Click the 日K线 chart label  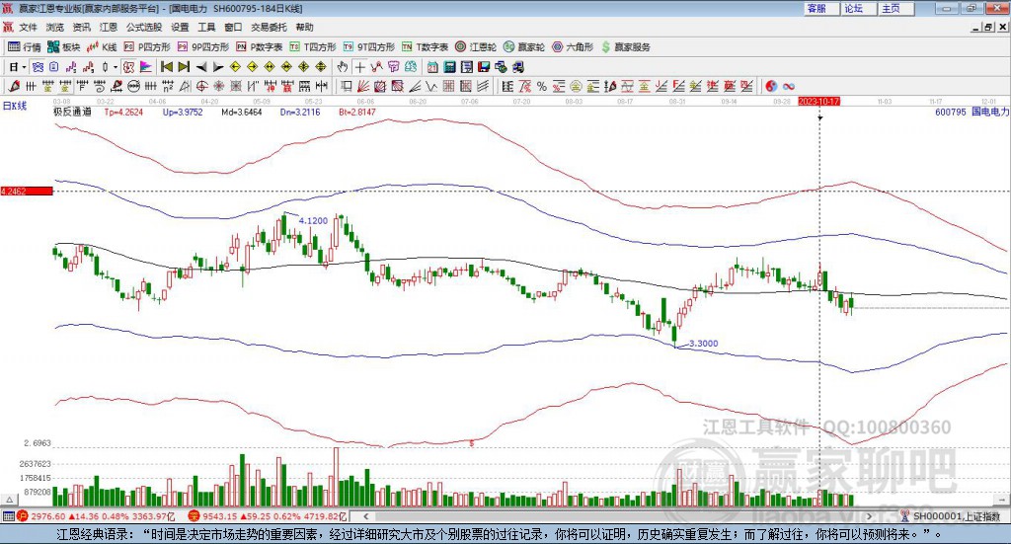pos(15,106)
